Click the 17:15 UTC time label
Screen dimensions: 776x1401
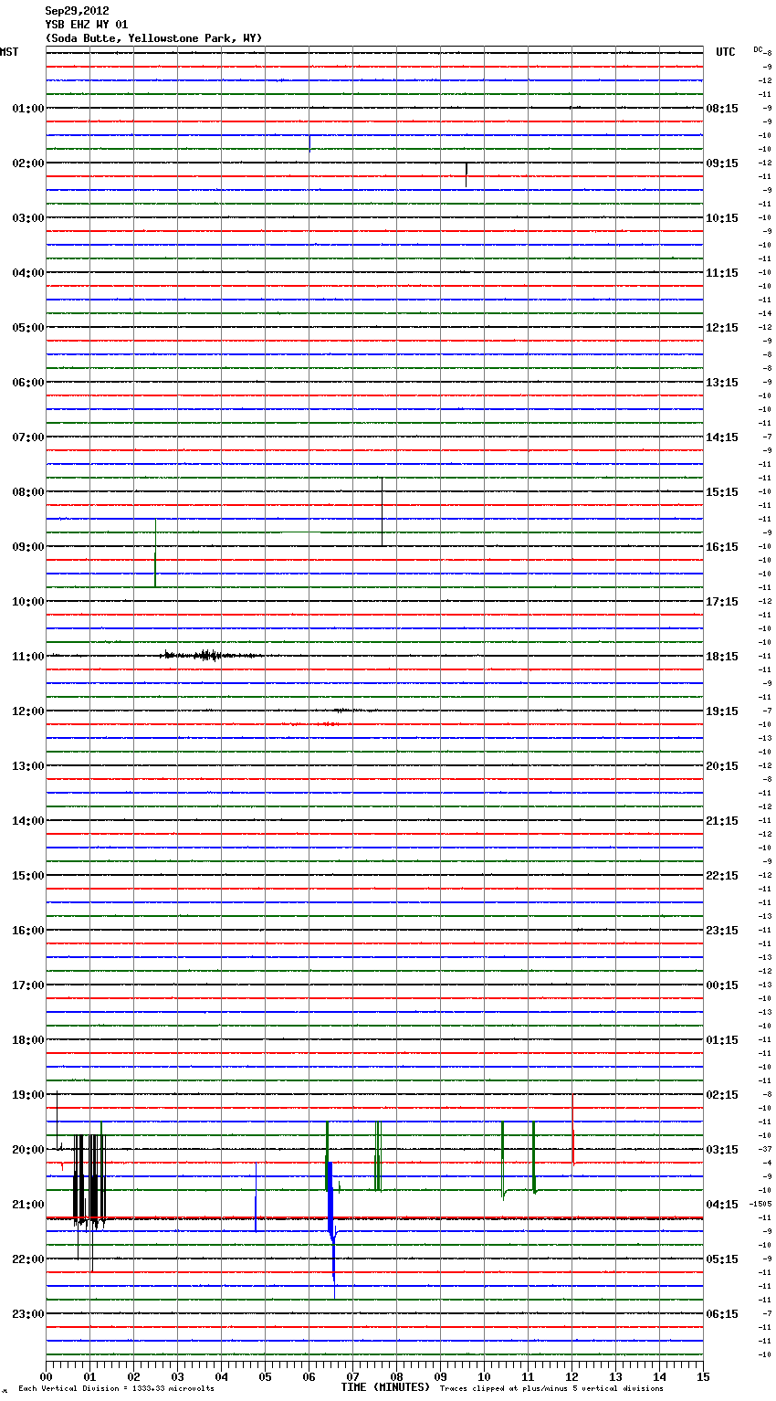(x=722, y=602)
